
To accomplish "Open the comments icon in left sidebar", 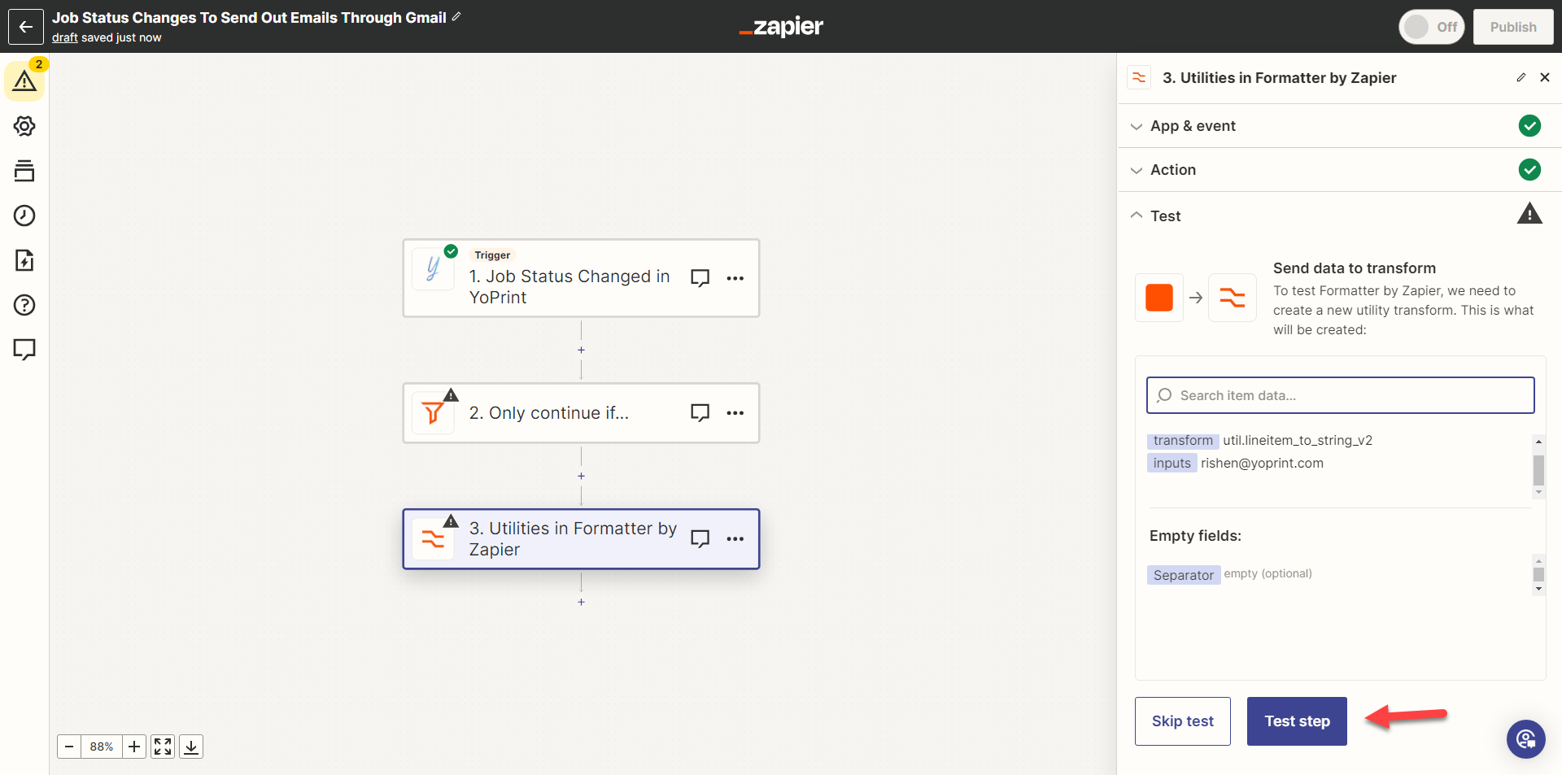I will (24, 350).
